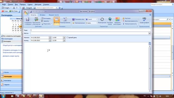
Task: Click the Календарь button in meeting ribbon
Action: pos(46,18)
